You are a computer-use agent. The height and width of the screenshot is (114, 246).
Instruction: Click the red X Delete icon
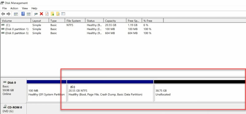pos(42,14)
